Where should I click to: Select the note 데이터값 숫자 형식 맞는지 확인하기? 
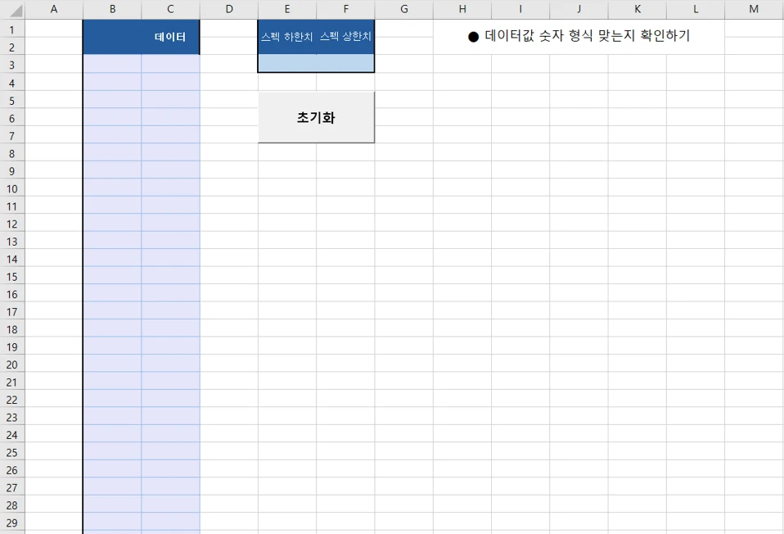[x=579, y=36]
